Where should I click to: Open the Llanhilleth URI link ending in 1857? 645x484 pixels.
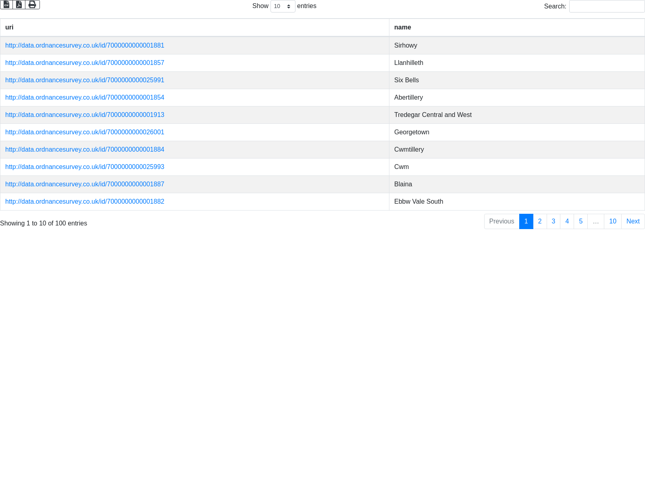(85, 63)
